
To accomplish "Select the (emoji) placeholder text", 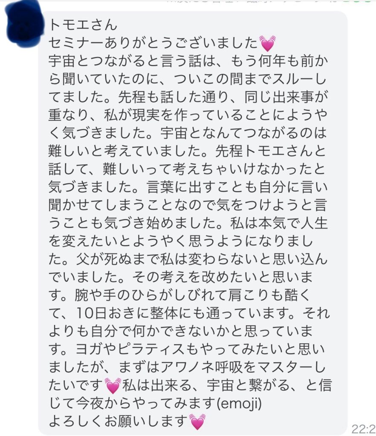I will tap(239, 403).
